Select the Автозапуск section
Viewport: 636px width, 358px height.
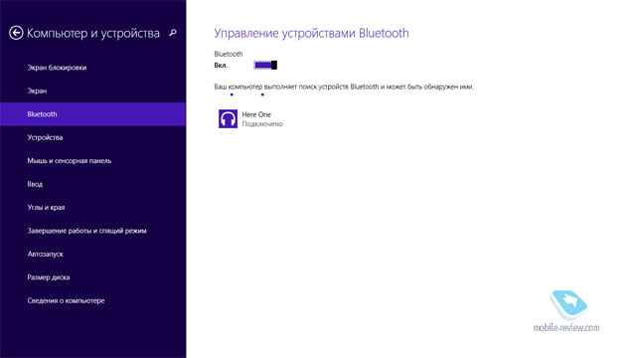tap(92, 255)
